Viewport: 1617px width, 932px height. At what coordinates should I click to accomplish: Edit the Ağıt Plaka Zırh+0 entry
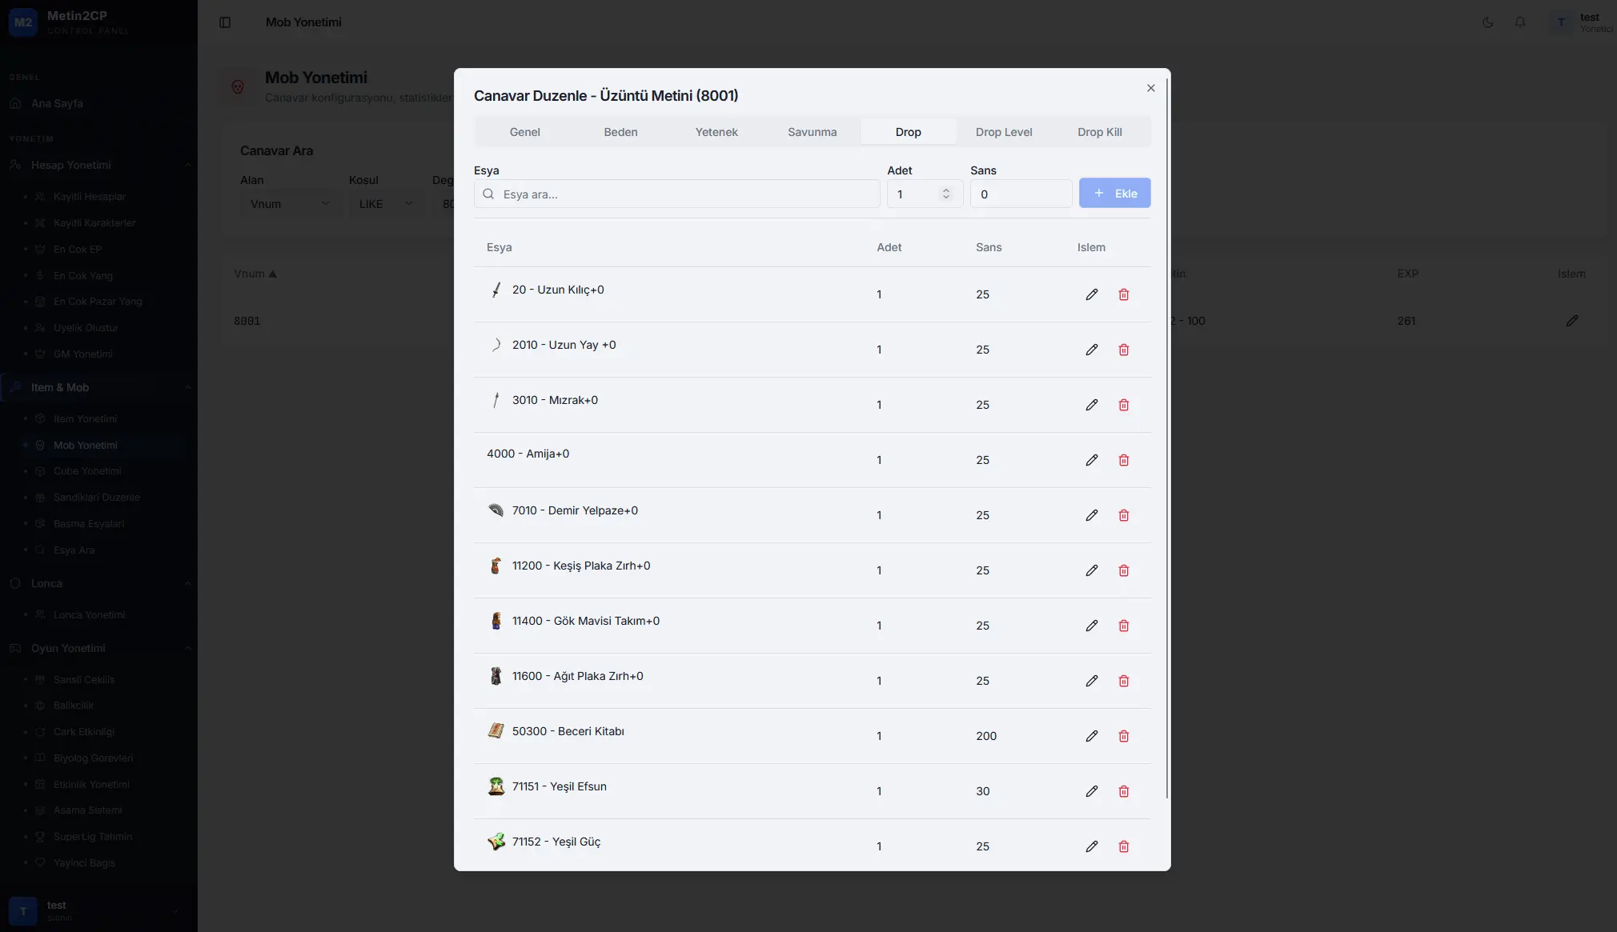coord(1091,681)
